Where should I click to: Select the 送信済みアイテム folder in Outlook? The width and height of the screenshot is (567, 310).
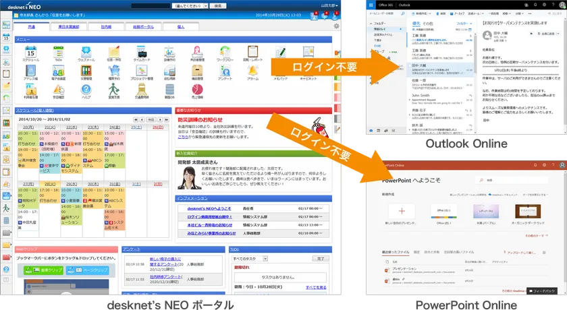pos(383,34)
